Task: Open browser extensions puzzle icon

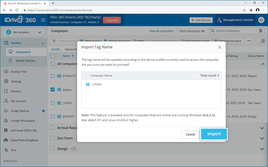Action: (x=251, y=10)
